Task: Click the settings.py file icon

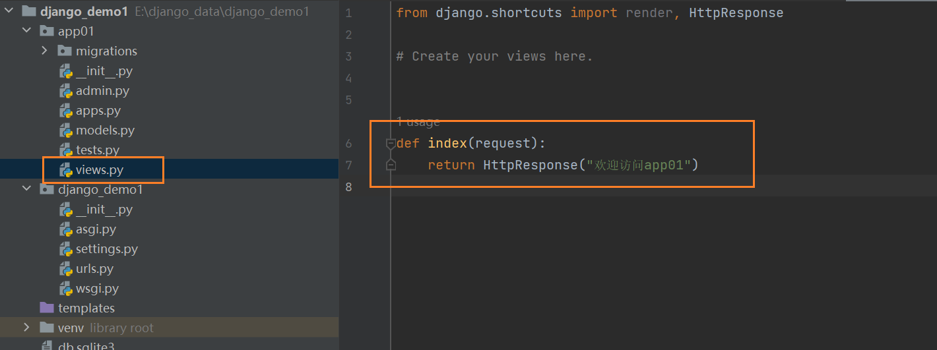Action: click(66, 249)
